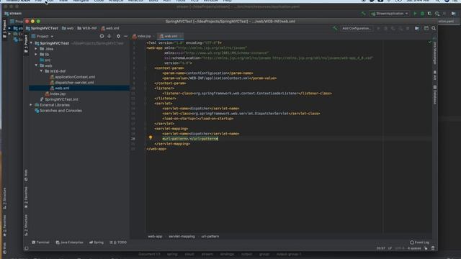Open the Database tool window on right edge
Viewport: 461px width, 259px height.
(435, 94)
